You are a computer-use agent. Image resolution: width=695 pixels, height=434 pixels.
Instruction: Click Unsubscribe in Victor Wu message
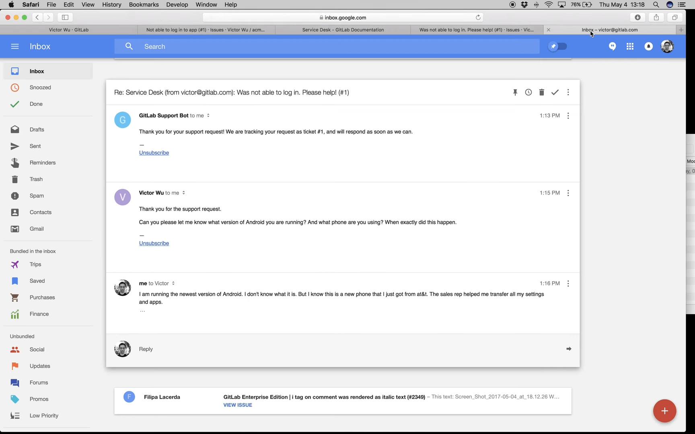click(x=154, y=243)
